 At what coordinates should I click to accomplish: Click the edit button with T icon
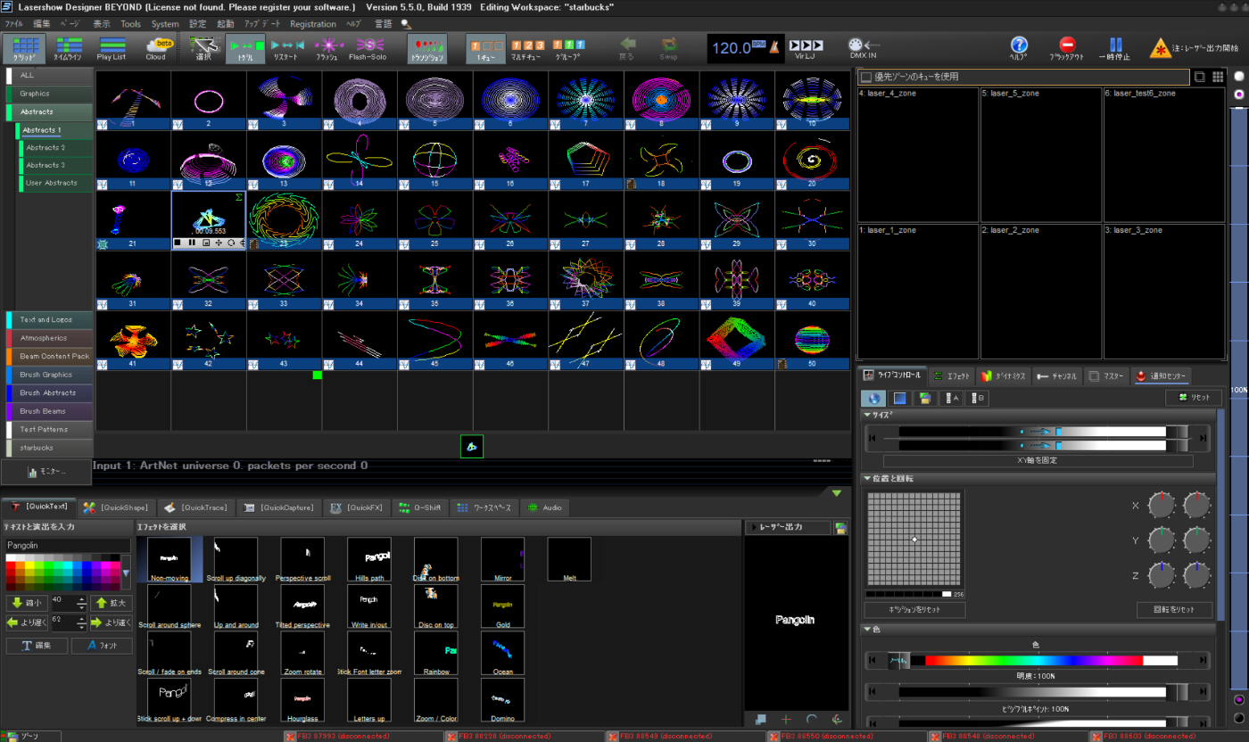37,646
